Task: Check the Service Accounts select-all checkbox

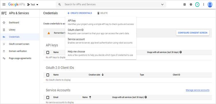Action: point(48,97)
